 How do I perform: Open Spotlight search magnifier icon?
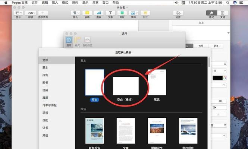click(228, 3)
